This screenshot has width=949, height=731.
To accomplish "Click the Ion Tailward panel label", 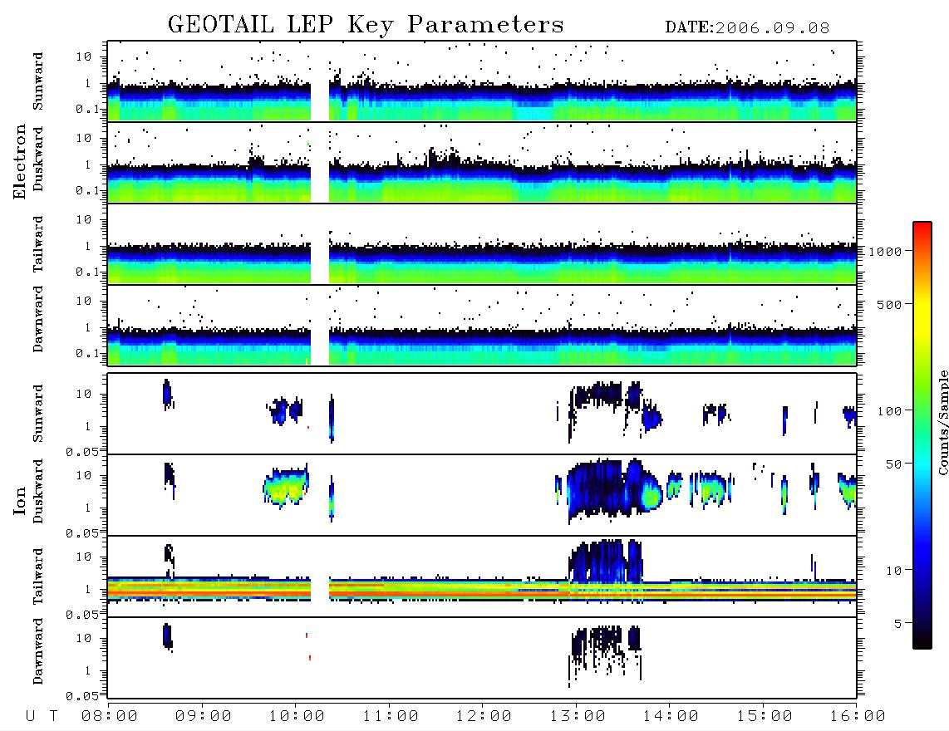I will (38, 576).
